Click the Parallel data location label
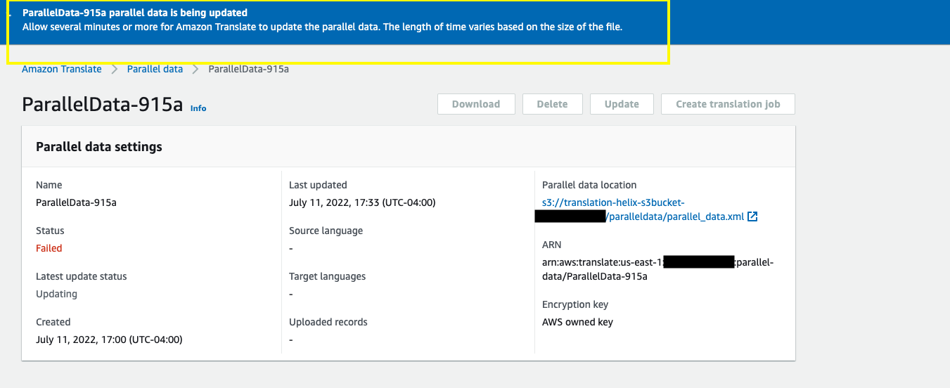This screenshot has height=388, width=950. coord(589,185)
